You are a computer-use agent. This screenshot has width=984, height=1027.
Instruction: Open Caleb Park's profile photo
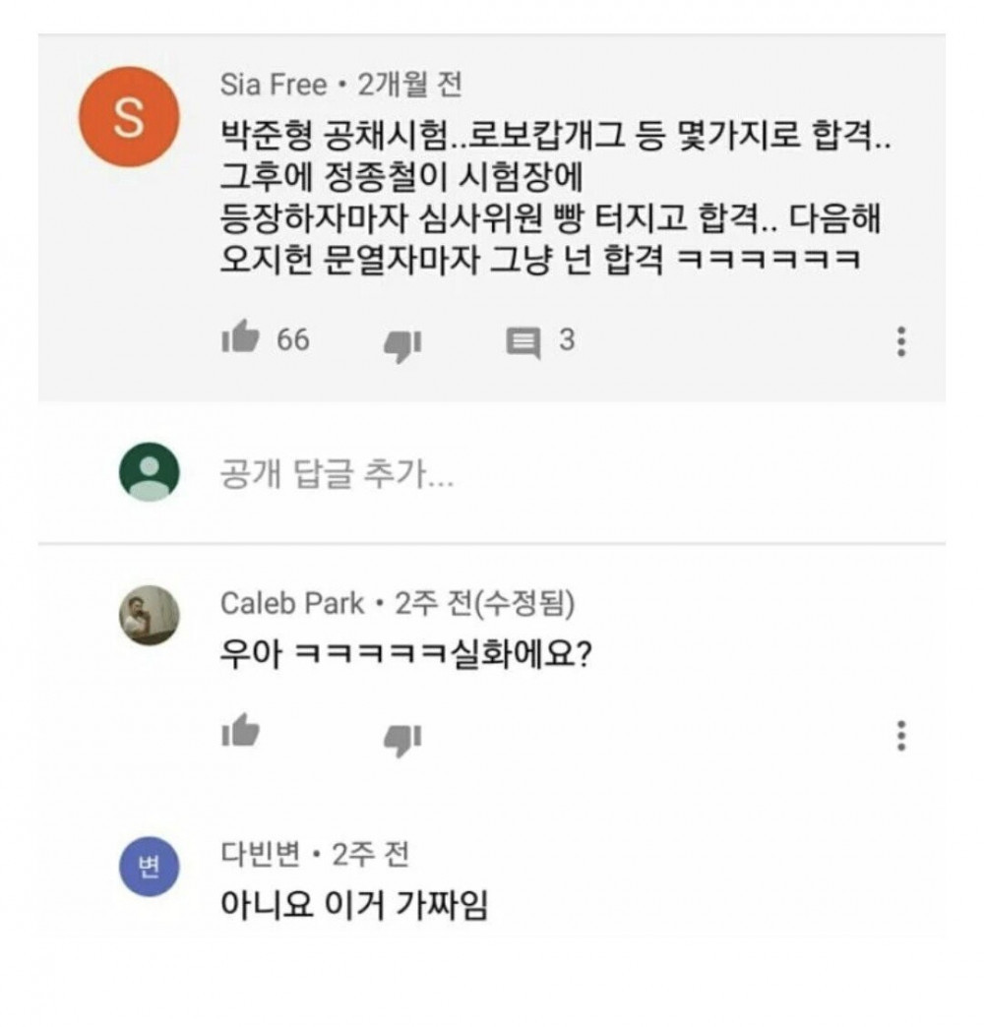(x=150, y=616)
